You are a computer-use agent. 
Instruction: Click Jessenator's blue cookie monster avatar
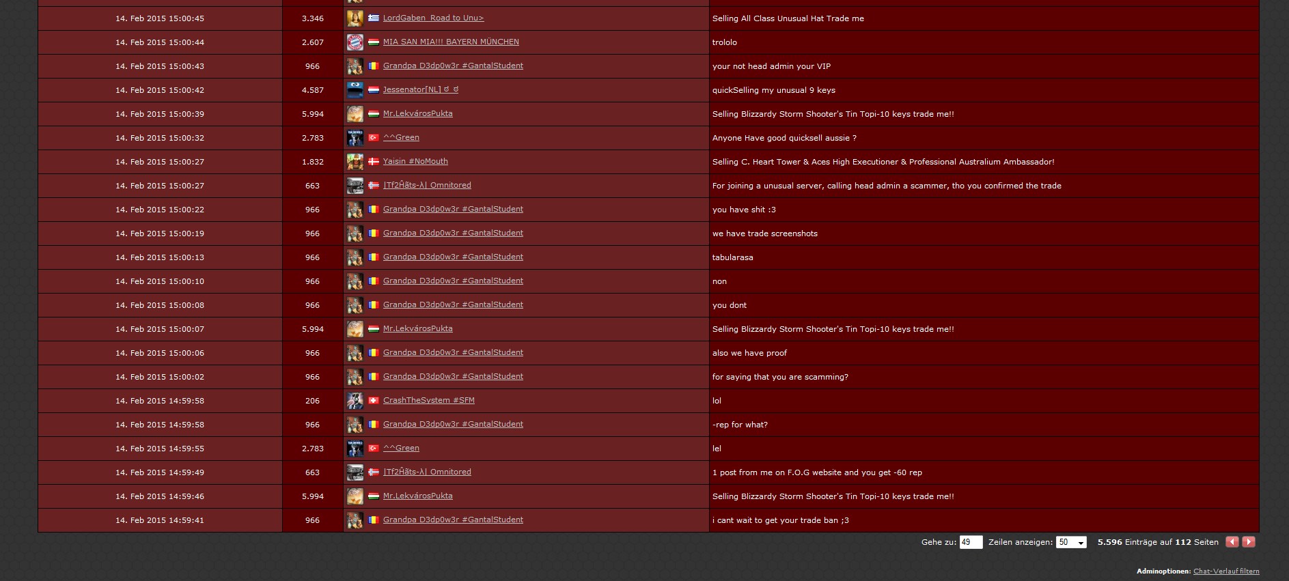[x=355, y=90]
